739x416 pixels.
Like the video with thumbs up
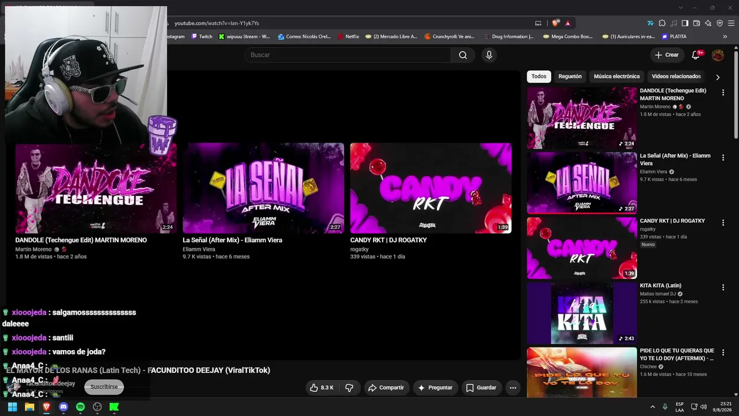point(322,388)
